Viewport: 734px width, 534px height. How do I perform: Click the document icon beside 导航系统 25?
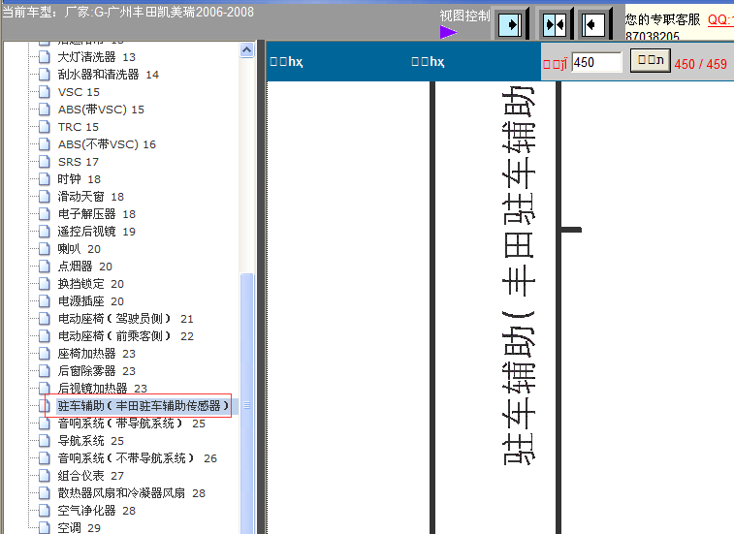pos(45,440)
